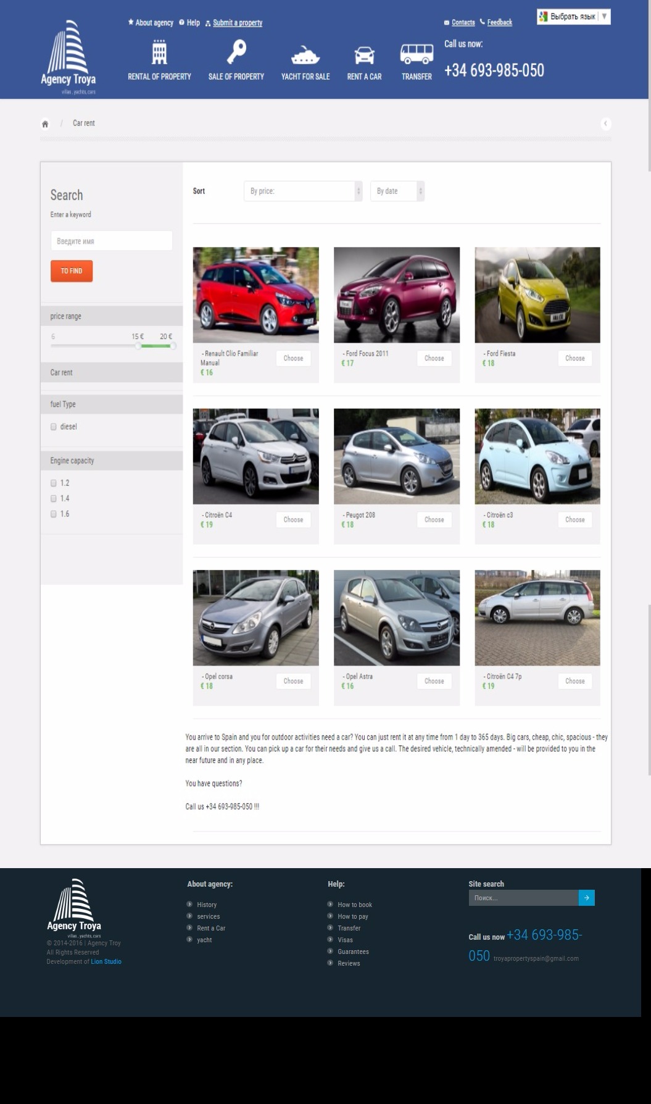Choose the Opel corsa car
The height and width of the screenshot is (1104, 651).
point(293,681)
